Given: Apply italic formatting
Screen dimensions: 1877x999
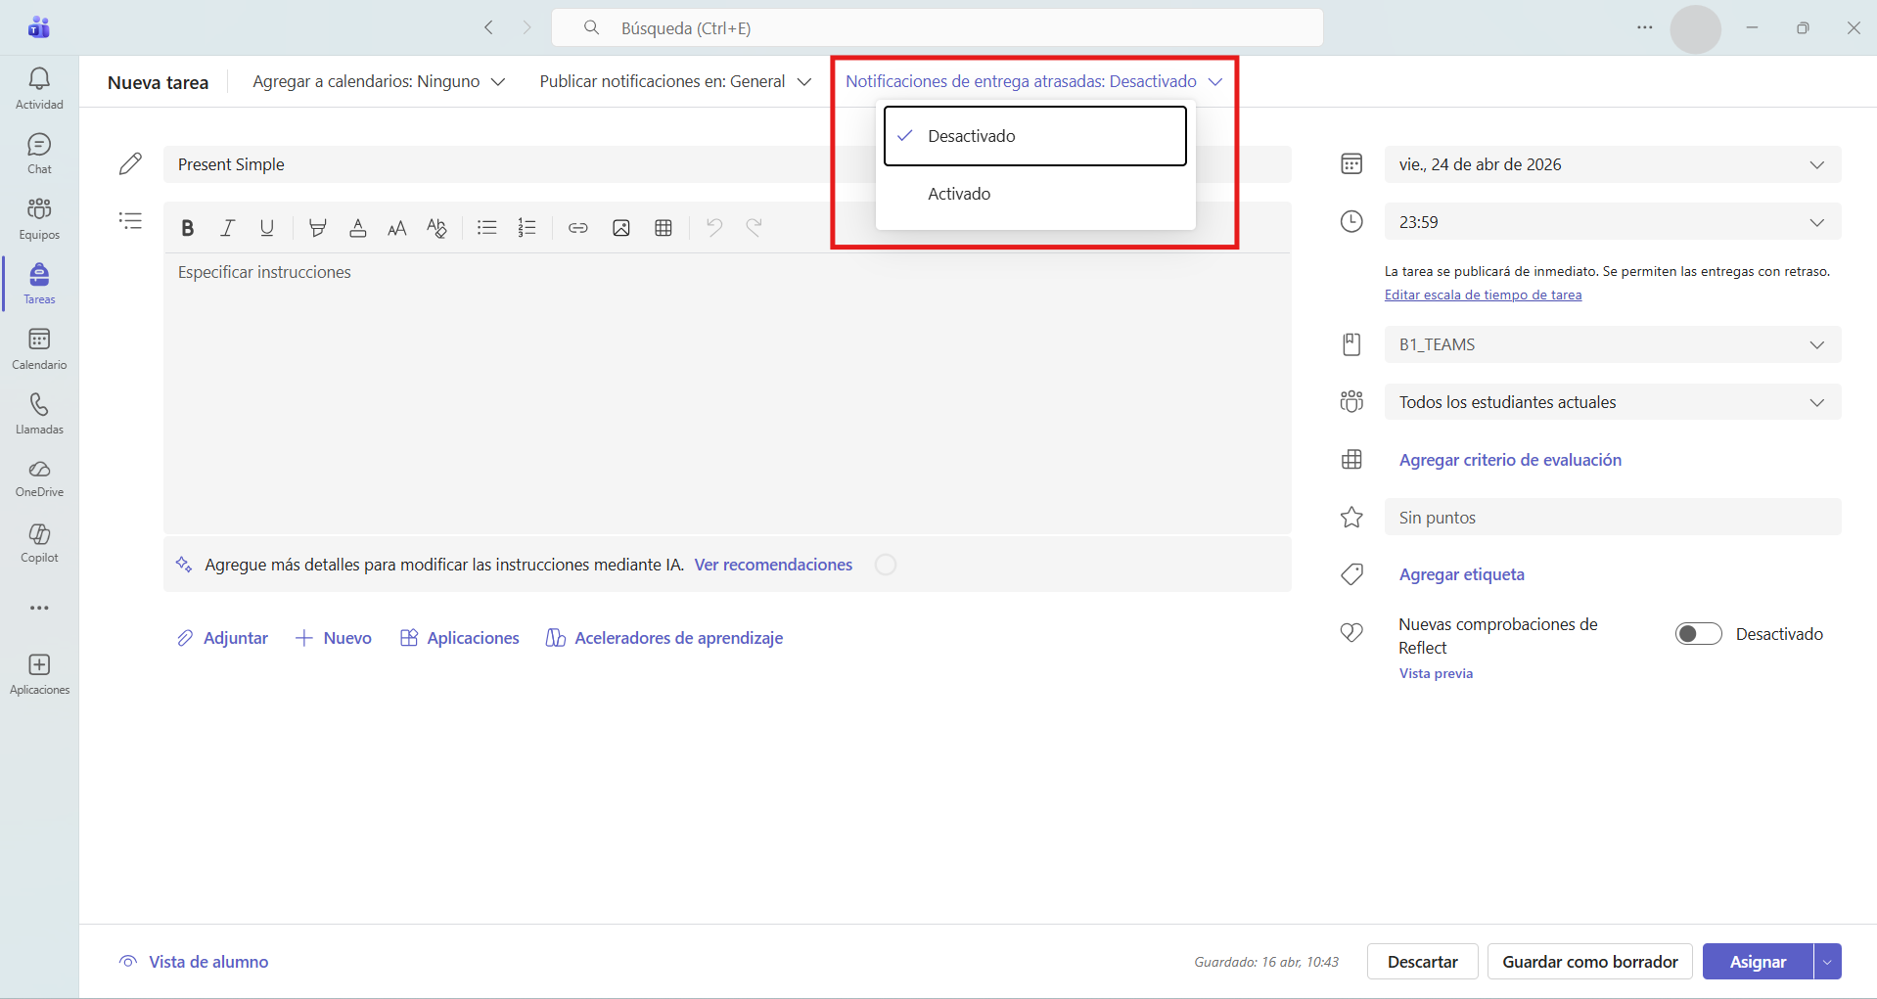Looking at the screenshot, I should [227, 228].
